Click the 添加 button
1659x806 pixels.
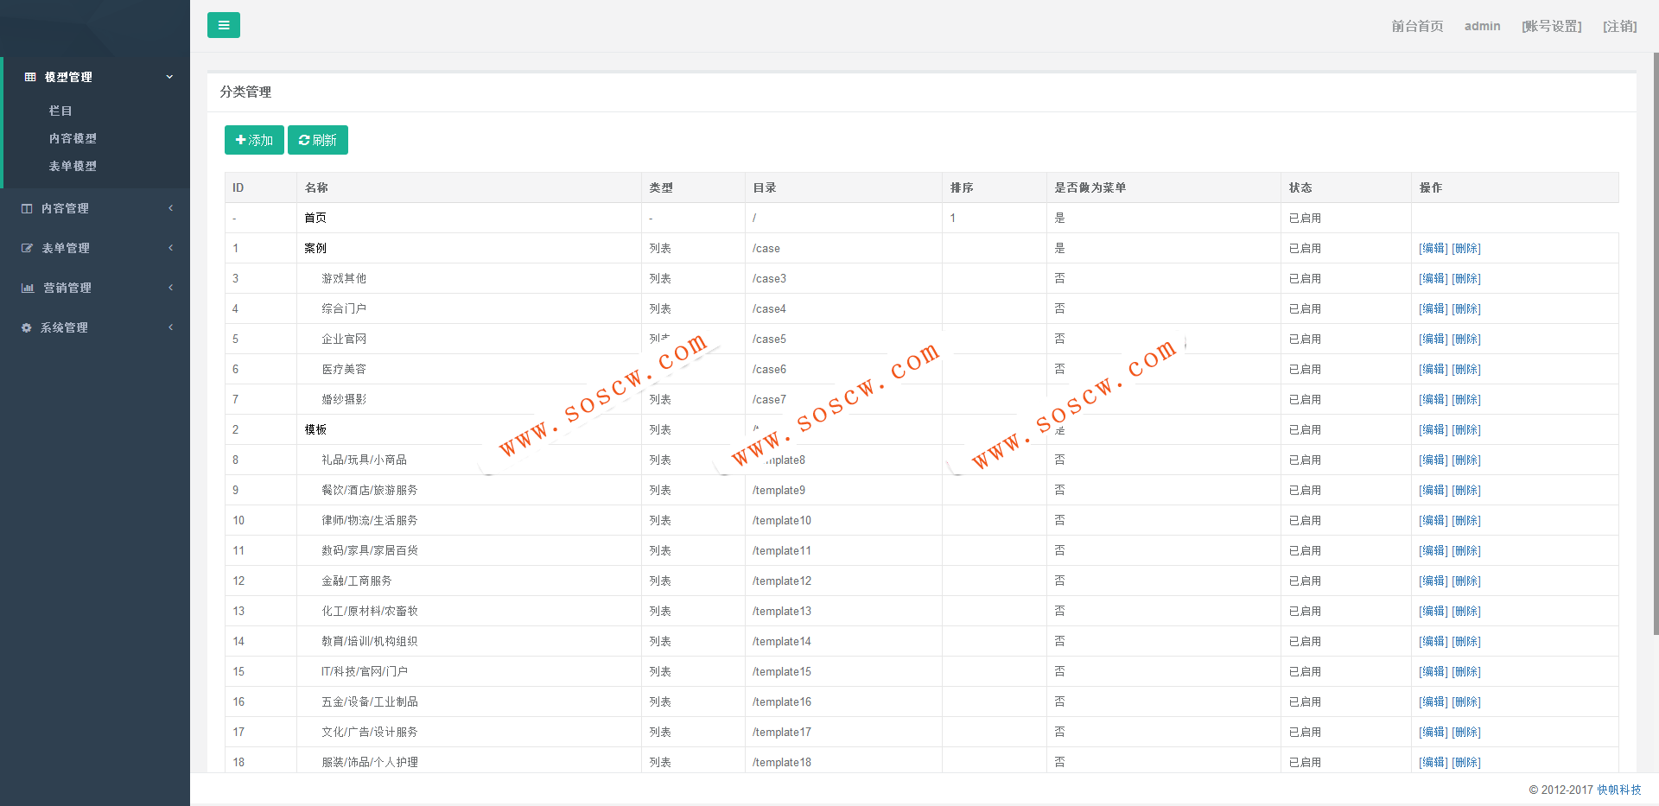(254, 140)
